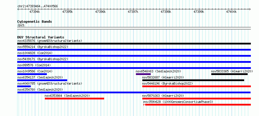Click the blue nsv999576 variant bar
The height and width of the screenshot is (116, 259).
(x=134, y=68)
